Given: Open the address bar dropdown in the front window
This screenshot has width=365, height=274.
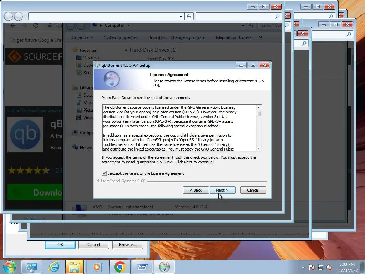Looking at the screenshot, I should pyautogui.click(x=181, y=17).
